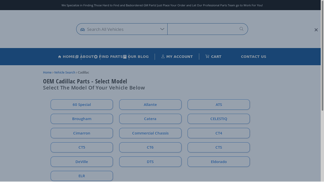Expand the Search All Vehicles dropdown

coord(162,29)
